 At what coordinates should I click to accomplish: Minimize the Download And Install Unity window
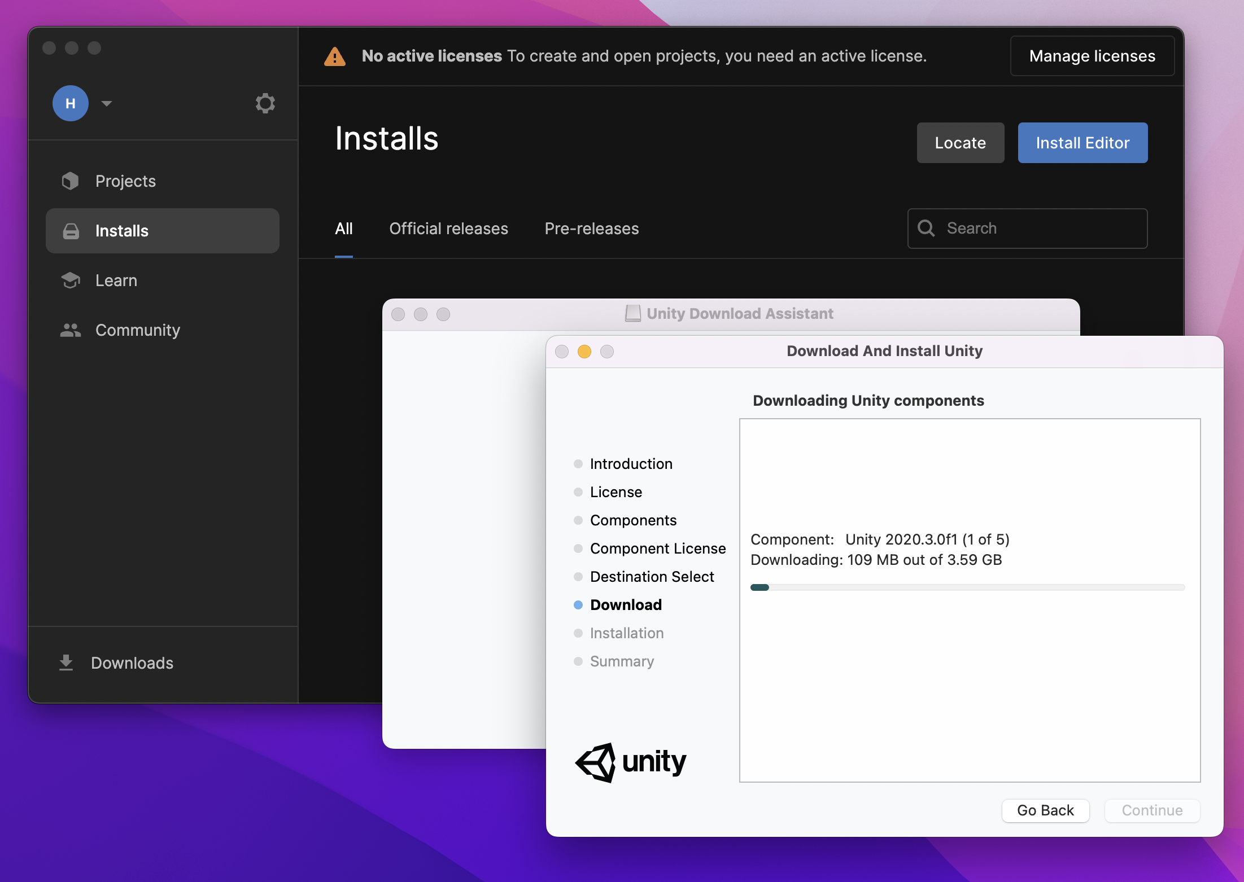coord(584,352)
